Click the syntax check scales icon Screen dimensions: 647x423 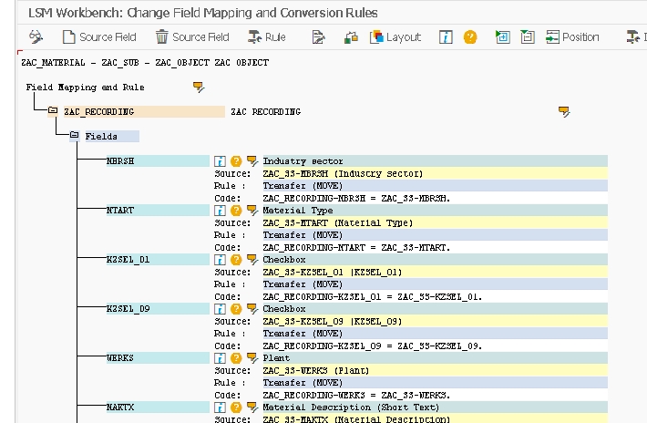pyautogui.click(x=351, y=37)
